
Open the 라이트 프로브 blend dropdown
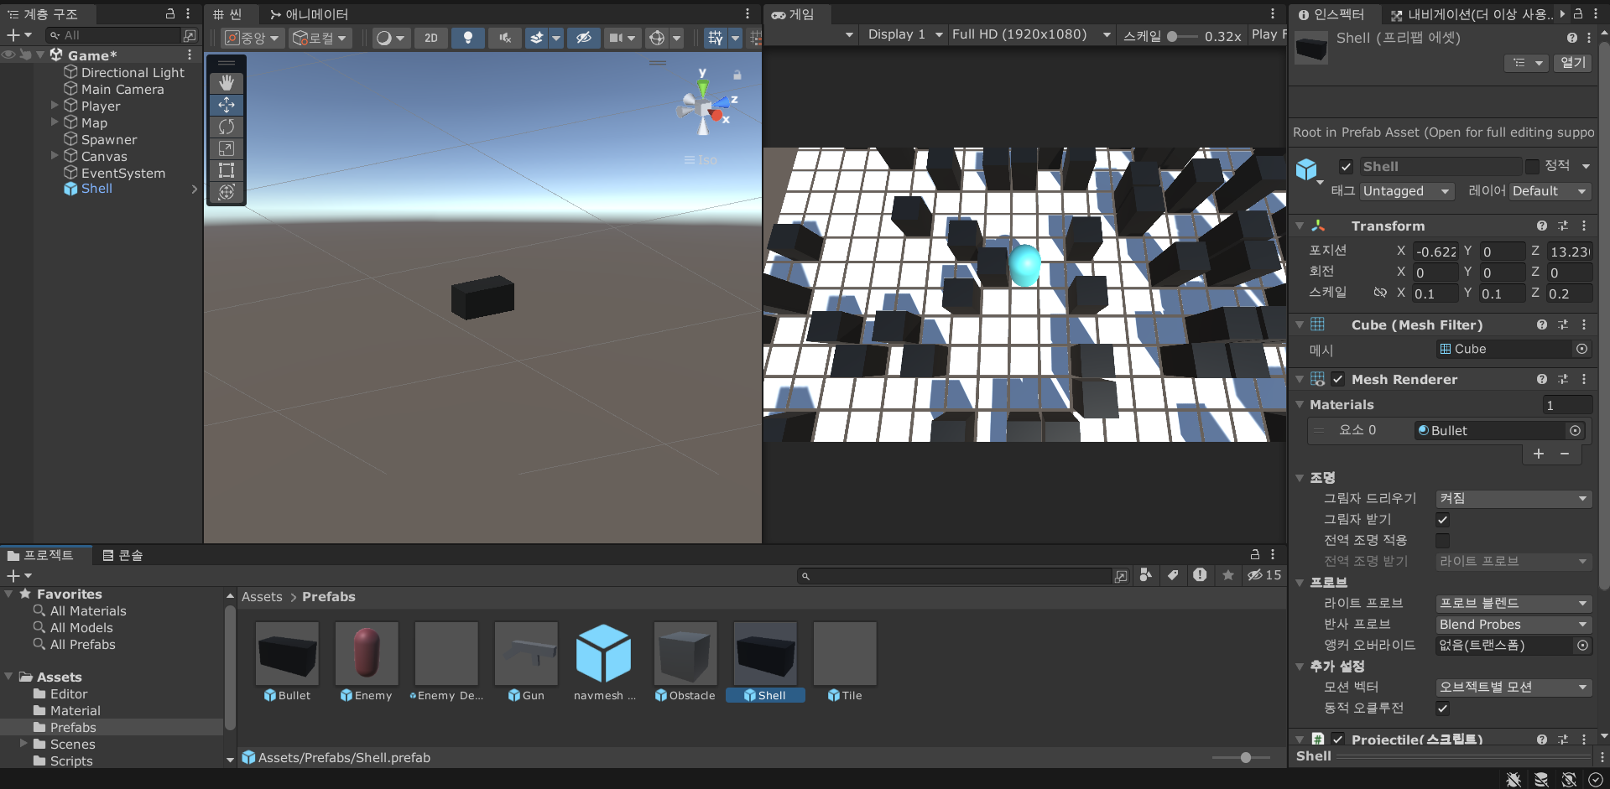[x=1514, y=604]
